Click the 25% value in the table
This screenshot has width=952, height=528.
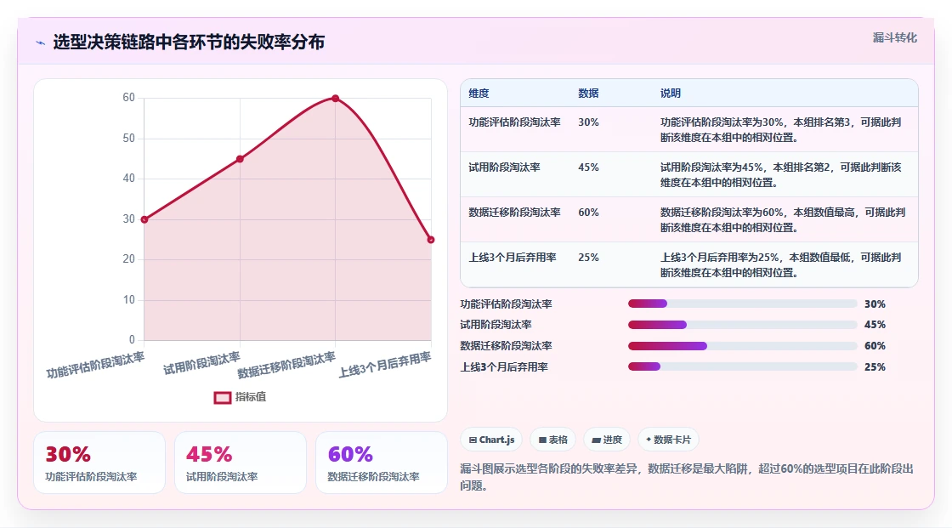point(588,257)
